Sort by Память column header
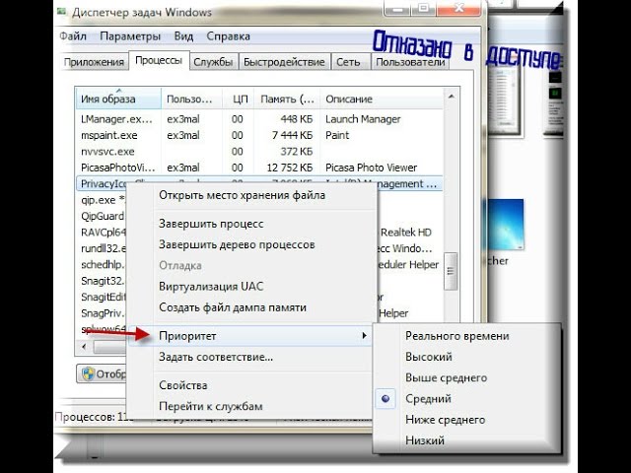Screen dimensions: 631x473 pyautogui.click(x=287, y=99)
